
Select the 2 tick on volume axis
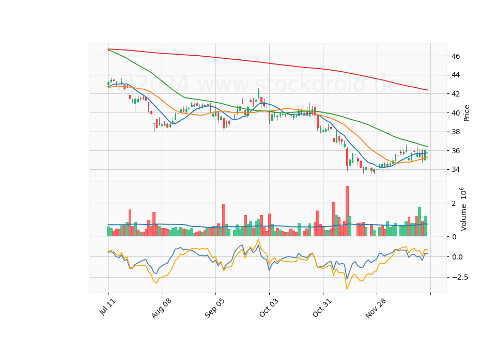[454, 203]
